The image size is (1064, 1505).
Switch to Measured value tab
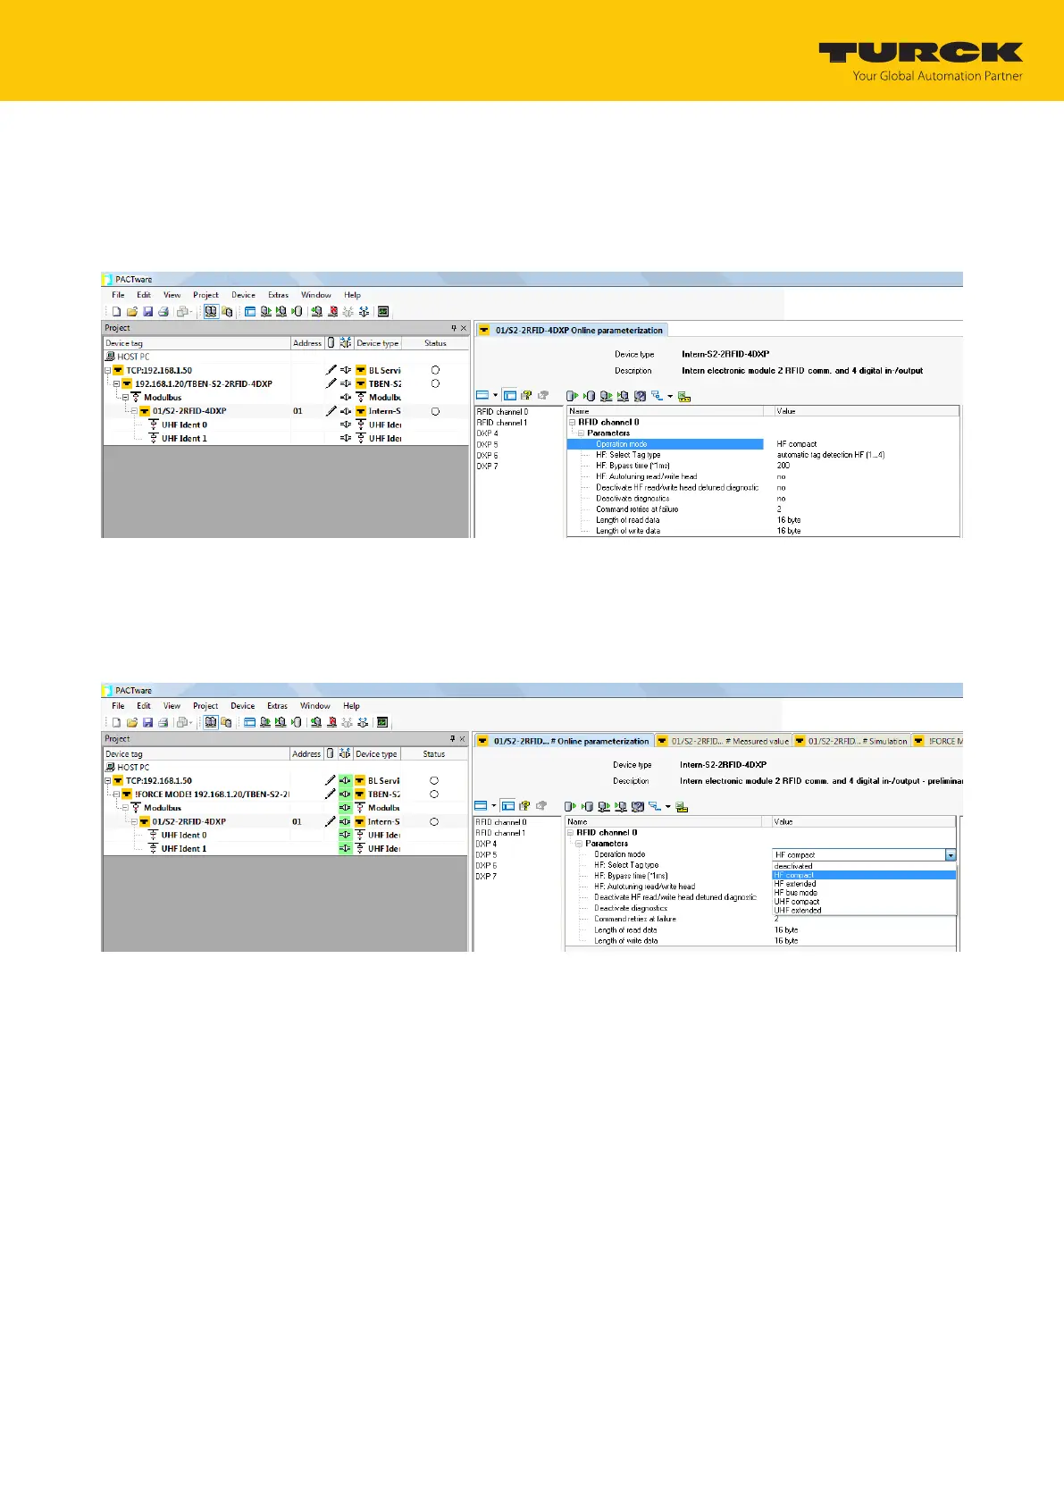(x=724, y=741)
